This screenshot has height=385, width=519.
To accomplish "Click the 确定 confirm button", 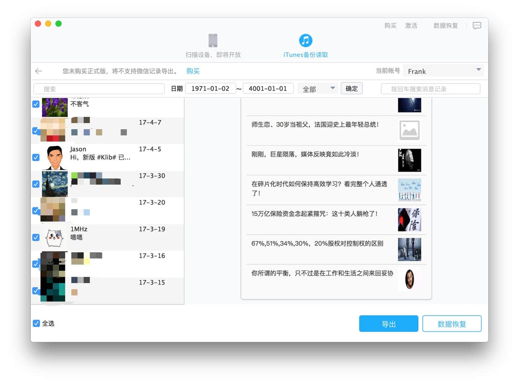I will 351,89.
